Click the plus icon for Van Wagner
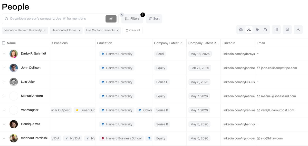This screenshot has width=308, height=146. [x=4, y=110]
